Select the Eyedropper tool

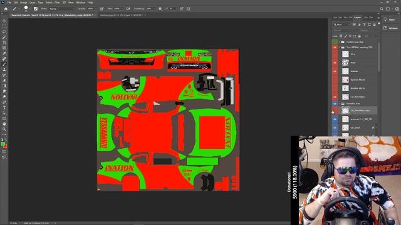pos(4,53)
